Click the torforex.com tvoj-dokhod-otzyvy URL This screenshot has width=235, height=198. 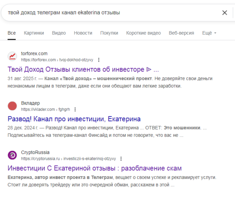point(57,60)
